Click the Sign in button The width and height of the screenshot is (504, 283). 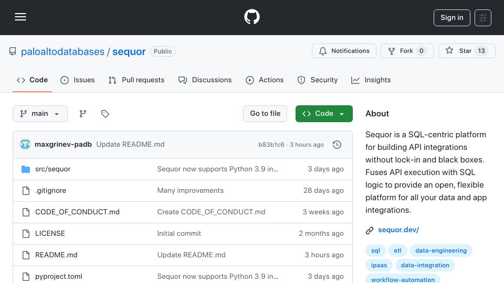(x=451, y=18)
